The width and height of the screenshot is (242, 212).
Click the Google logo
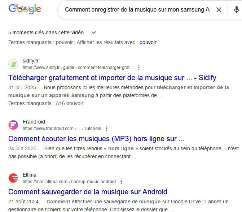point(25,9)
